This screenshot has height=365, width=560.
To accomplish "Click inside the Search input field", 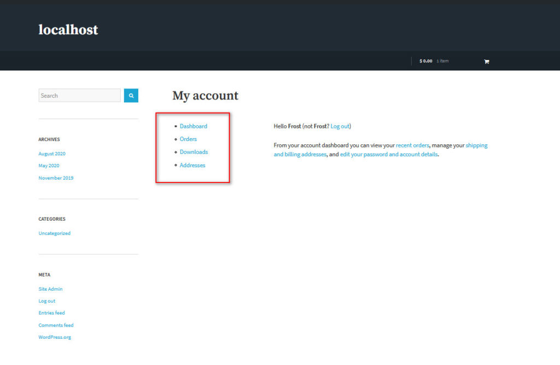I will (x=79, y=96).
